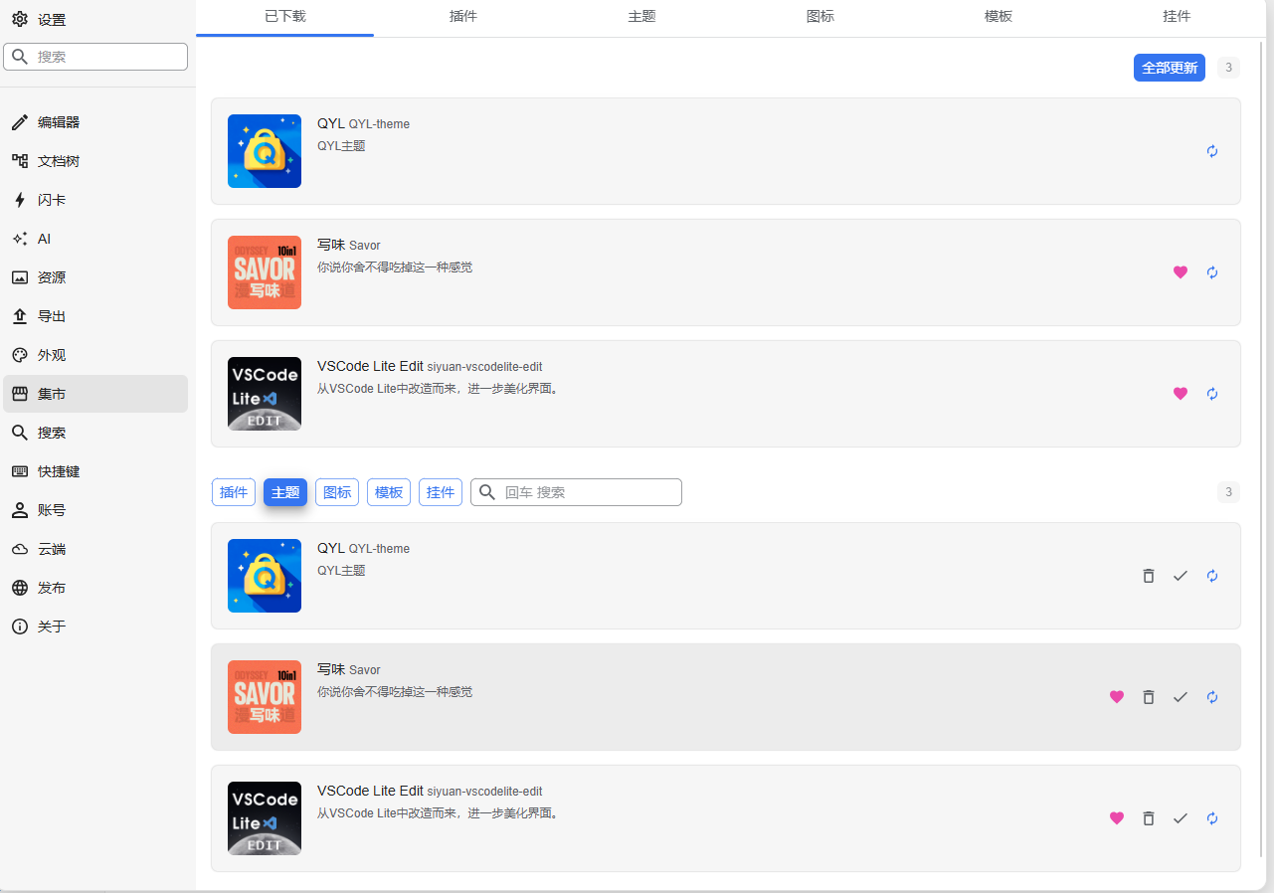Image resolution: width=1274 pixels, height=893 pixels.
Task: Open the 导出 settings page
Action: (x=95, y=316)
